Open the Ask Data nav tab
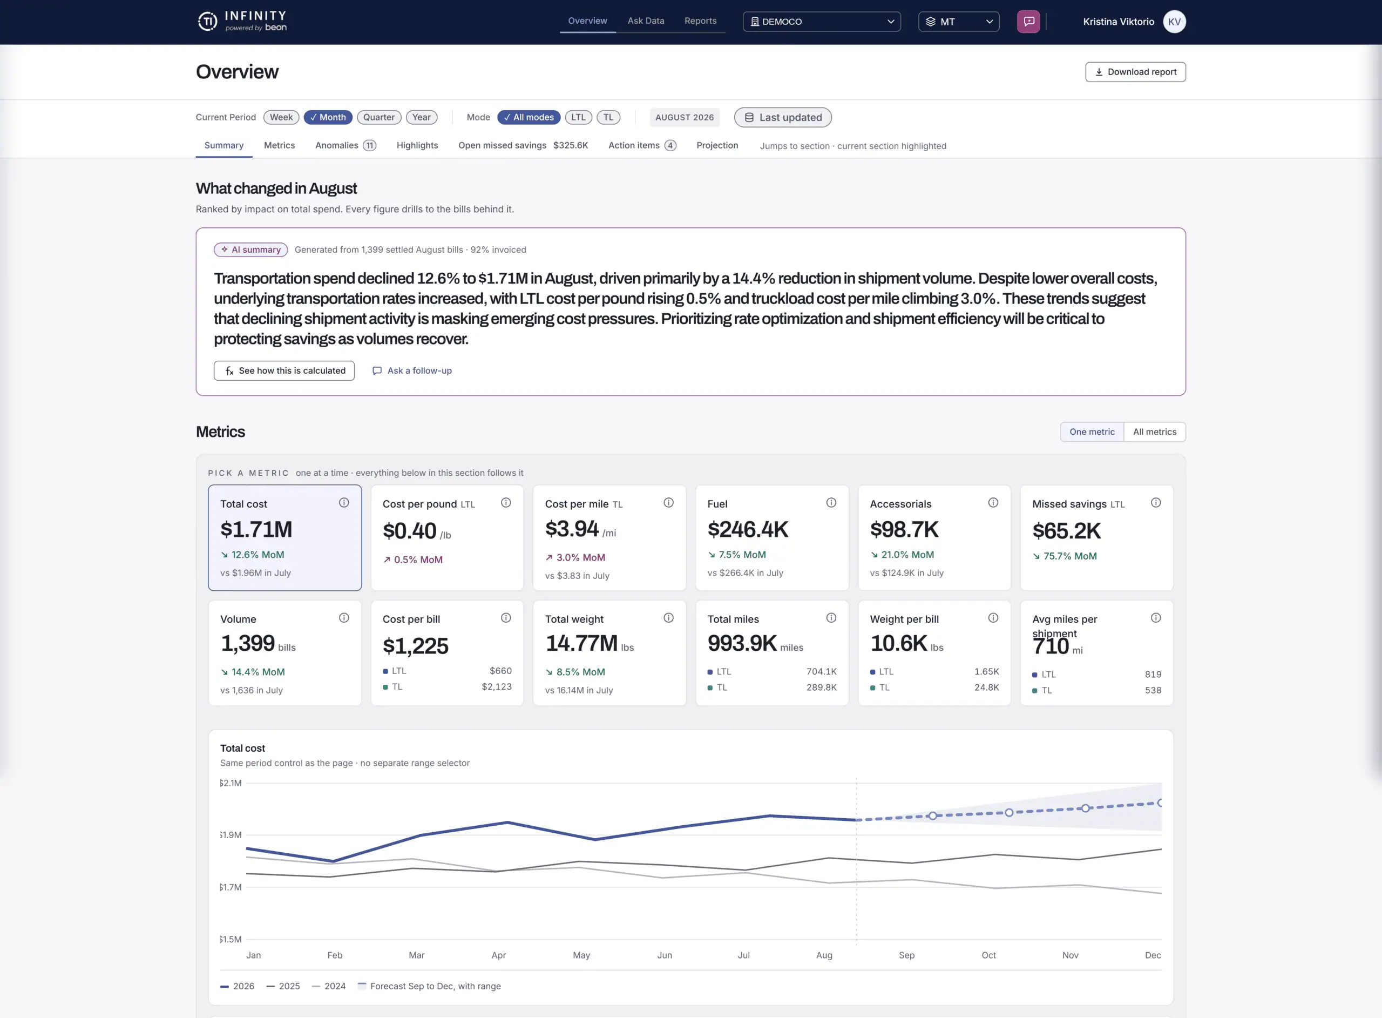The width and height of the screenshot is (1382, 1018). click(646, 21)
